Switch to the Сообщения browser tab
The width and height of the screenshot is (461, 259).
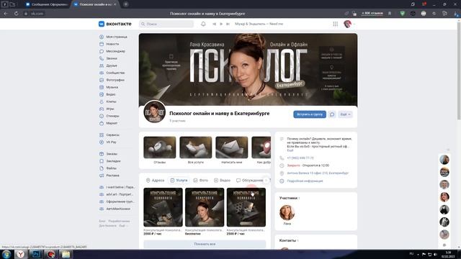pyautogui.click(x=47, y=4)
